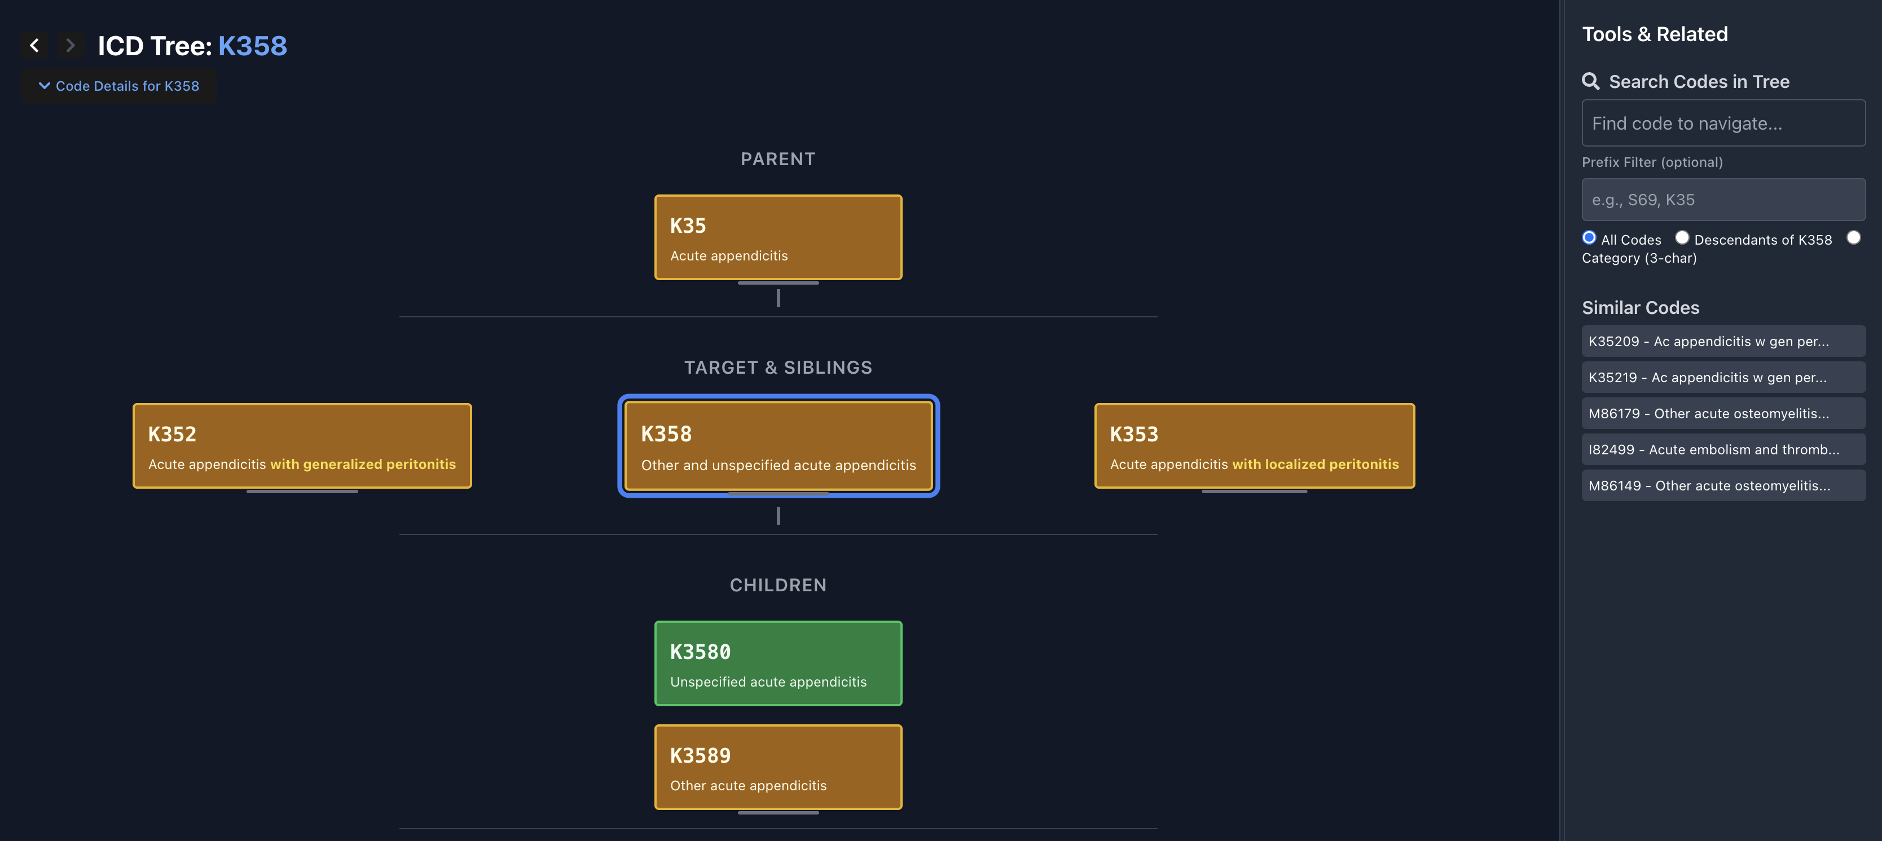Screen dimensions: 1882x841
Task: Open child code K3589 Other acute appendicitis
Action: click(x=777, y=767)
